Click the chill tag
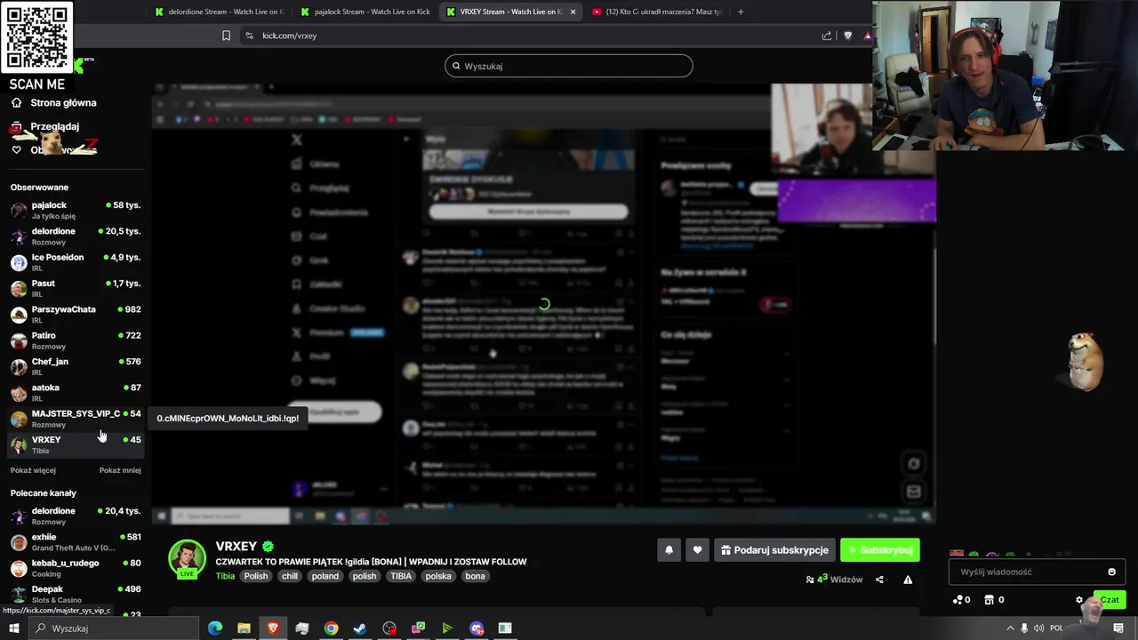The image size is (1138, 640). [290, 576]
